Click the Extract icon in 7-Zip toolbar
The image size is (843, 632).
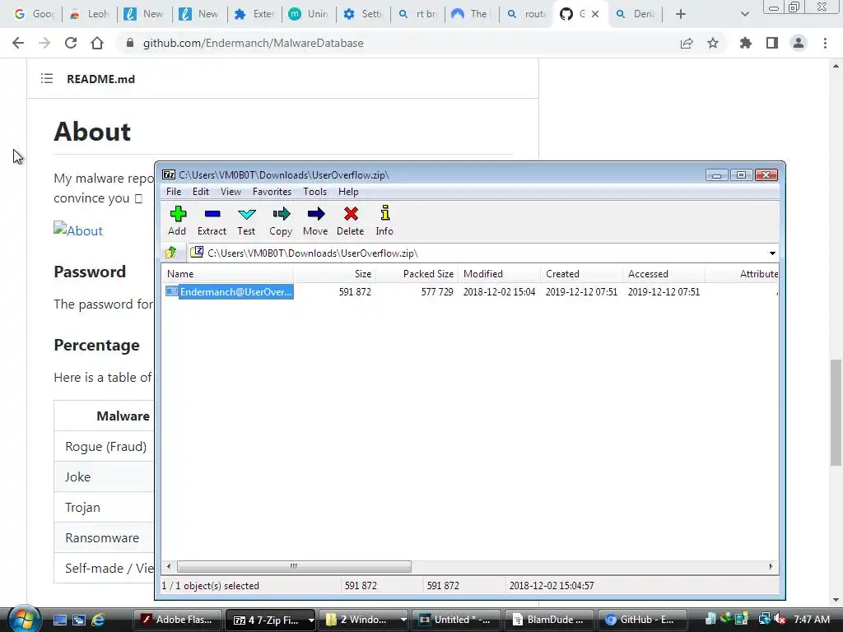[x=212, y=214]
